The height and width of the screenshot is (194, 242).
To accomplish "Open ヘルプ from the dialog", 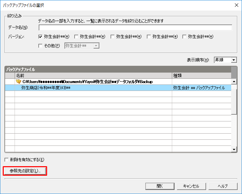I will point(223,186).
